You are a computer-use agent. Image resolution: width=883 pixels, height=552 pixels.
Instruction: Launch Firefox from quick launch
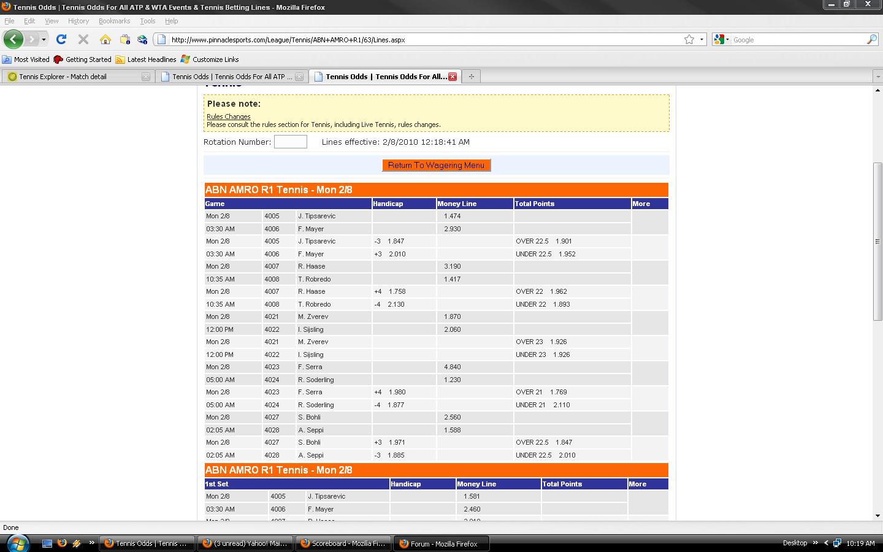[x=62, y=543]
